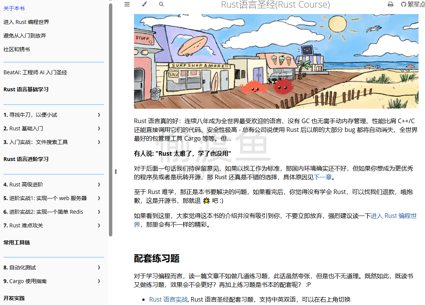
Task: Toggle the sidebar with the hamburger icon
Action: [x=127, y=4]
